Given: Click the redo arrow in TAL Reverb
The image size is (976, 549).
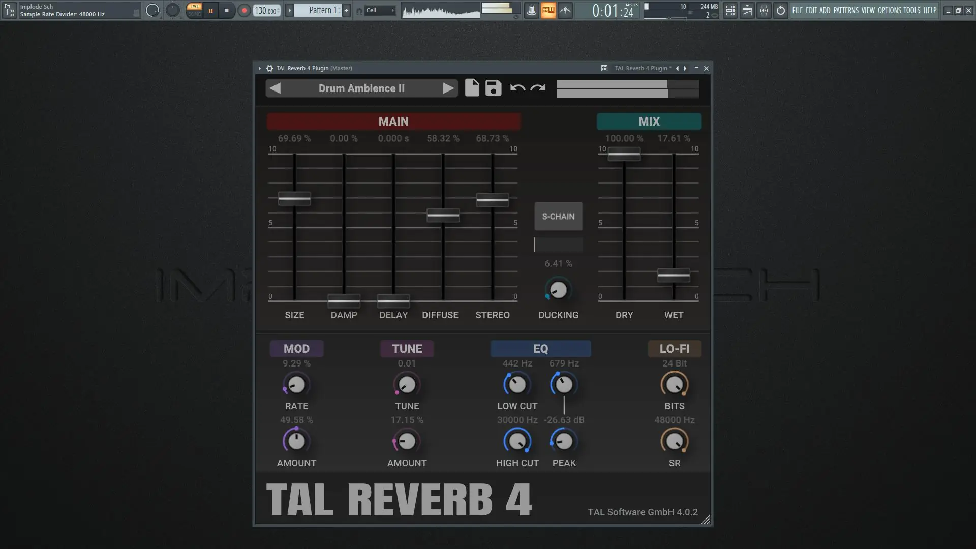Looking at the screenshot, I should tap(538, 88).
